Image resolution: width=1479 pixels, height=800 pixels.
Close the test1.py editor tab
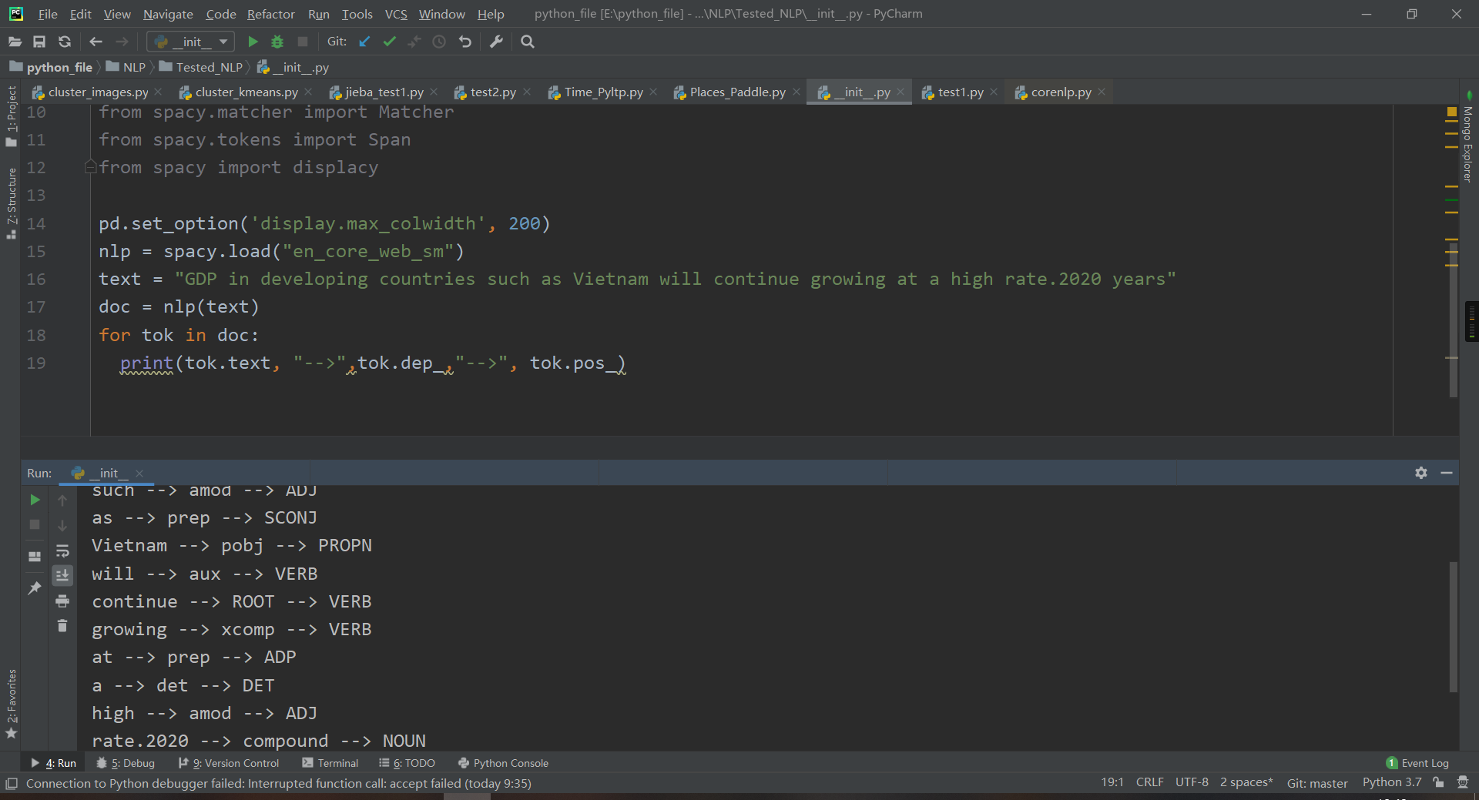point(994,92)
